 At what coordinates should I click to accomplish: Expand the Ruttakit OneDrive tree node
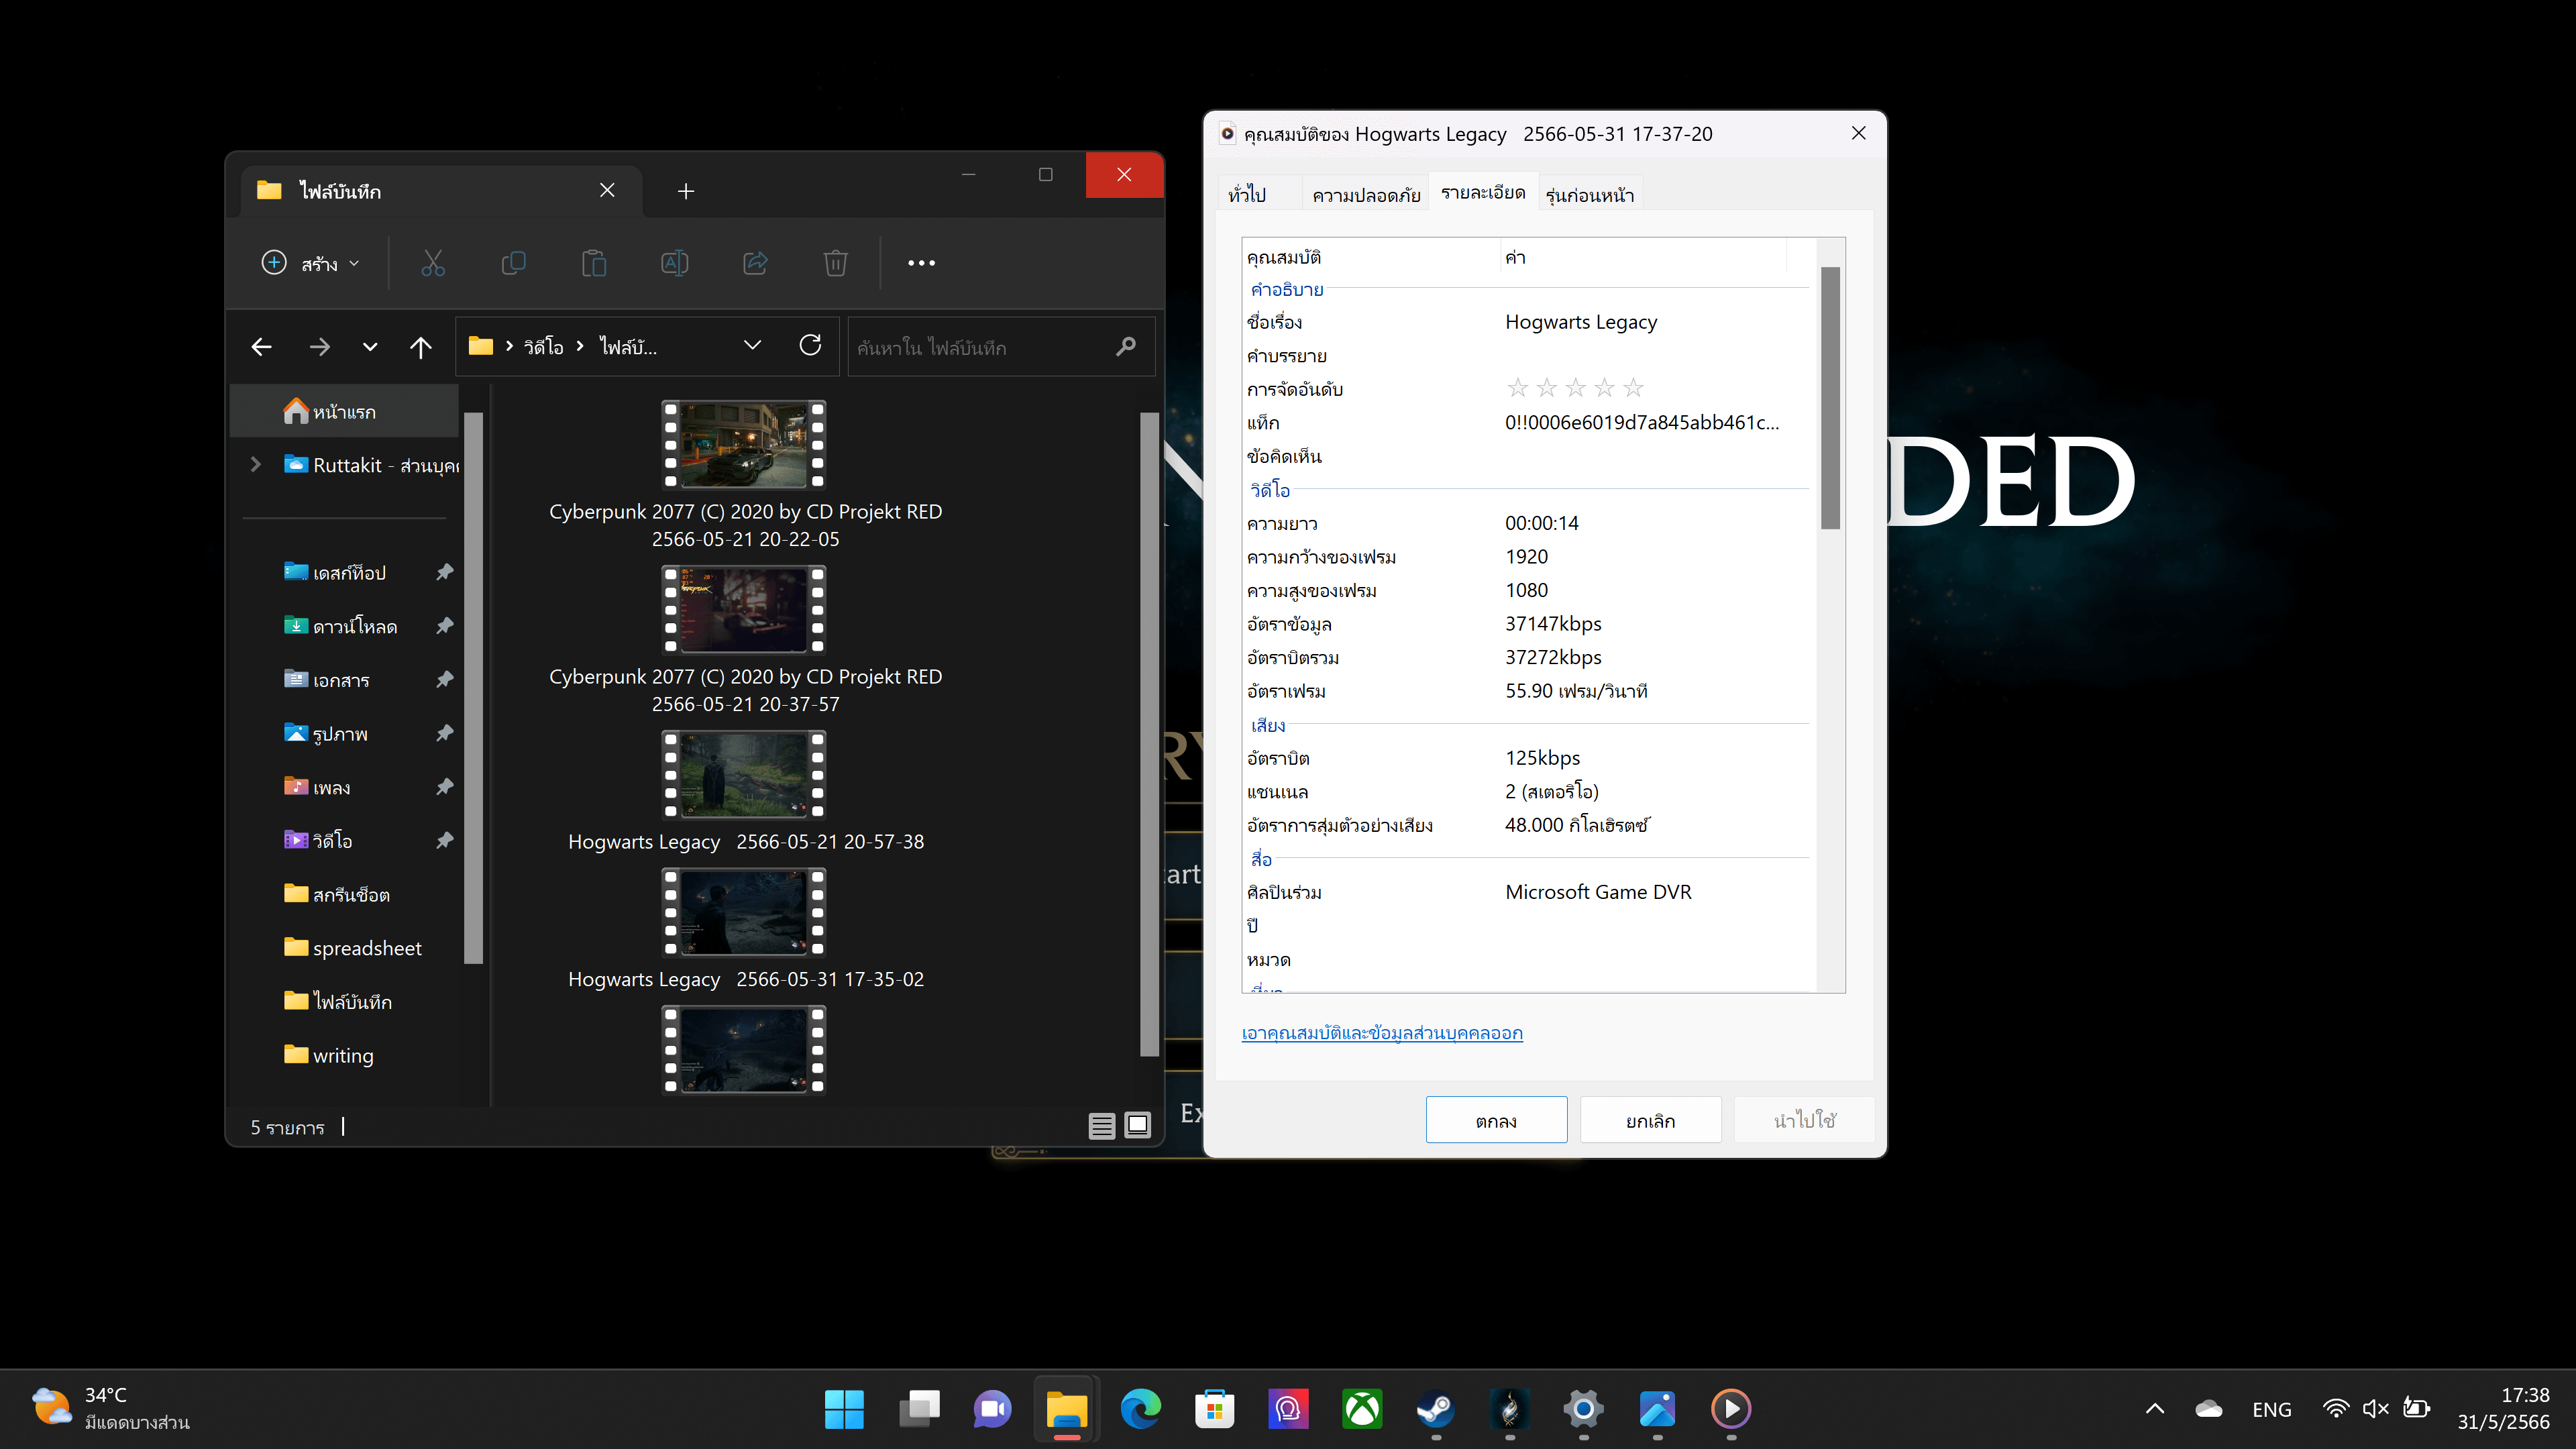256,465
